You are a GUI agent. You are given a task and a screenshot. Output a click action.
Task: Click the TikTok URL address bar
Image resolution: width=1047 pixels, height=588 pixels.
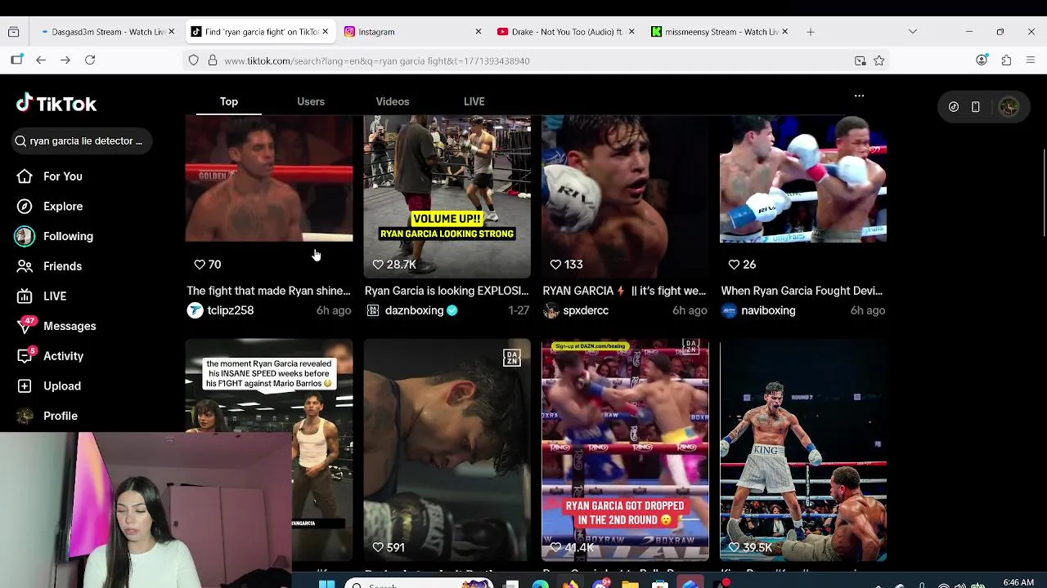pyautogui.click(x=536, y=60)
